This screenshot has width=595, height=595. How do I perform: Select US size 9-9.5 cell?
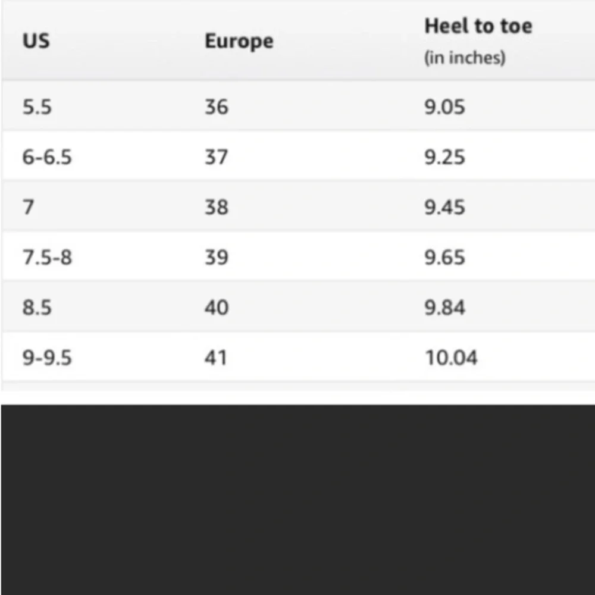pyautogui.click(x=47, y=358)
